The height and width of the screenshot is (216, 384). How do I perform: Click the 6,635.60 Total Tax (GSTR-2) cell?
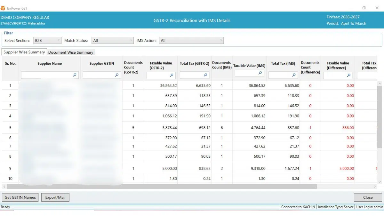pos(203,85)
